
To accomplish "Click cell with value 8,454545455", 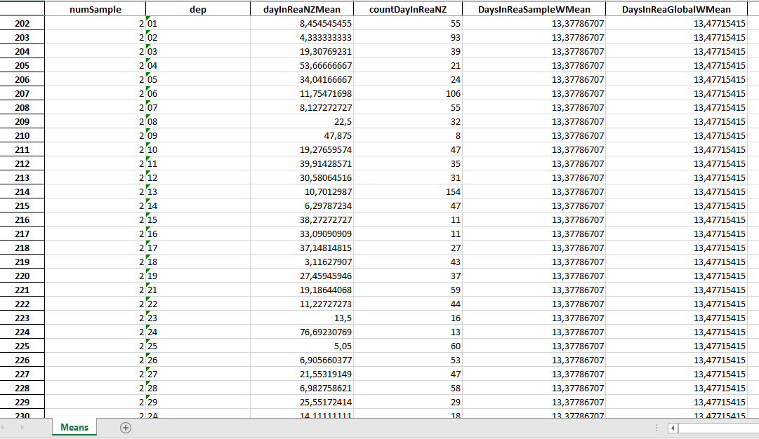I will 302,24.
